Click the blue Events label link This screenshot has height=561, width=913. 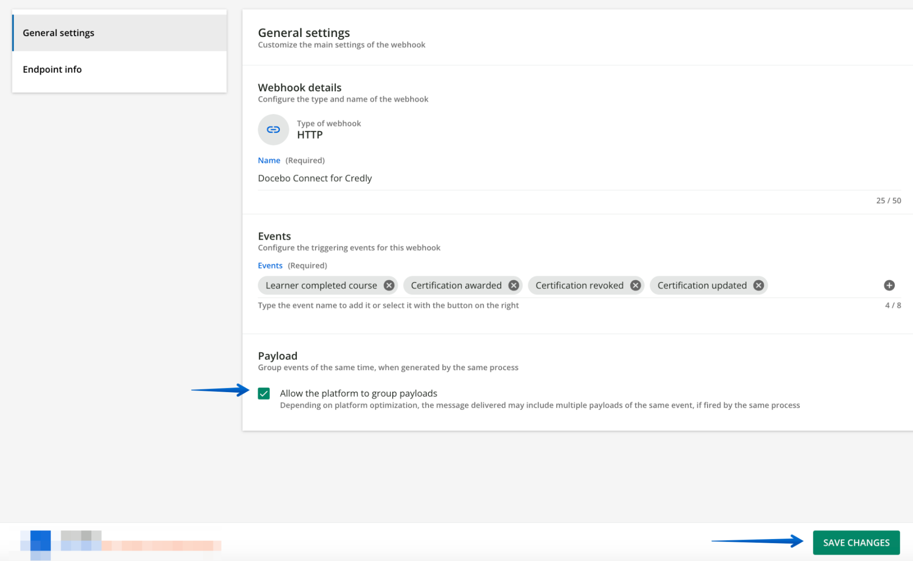coord(270,265)
